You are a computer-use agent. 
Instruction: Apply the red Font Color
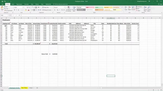pos(29,10)
